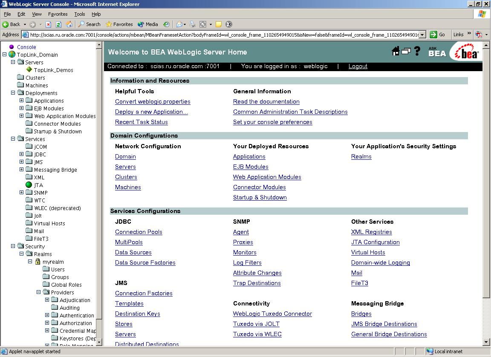Click the TopLink_Demos server diamond icon
This screenshot has width=491, height=357.
click(29, 69)
